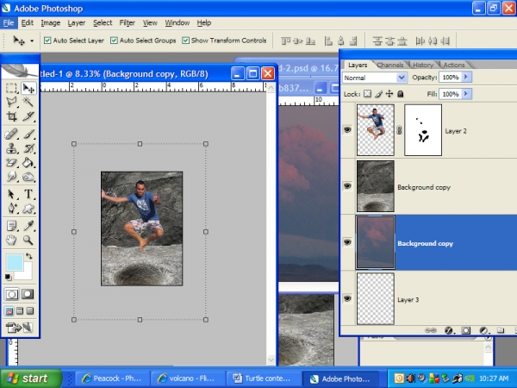Click Add layer mask icon in Layers panel
The width and height of the screenshot is (517, 388).
pyautogui.click(x=465, y=330)
